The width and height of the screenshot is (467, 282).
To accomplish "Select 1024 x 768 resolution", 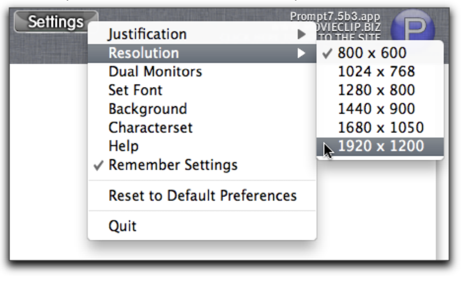I will click(x=376, y=72).
